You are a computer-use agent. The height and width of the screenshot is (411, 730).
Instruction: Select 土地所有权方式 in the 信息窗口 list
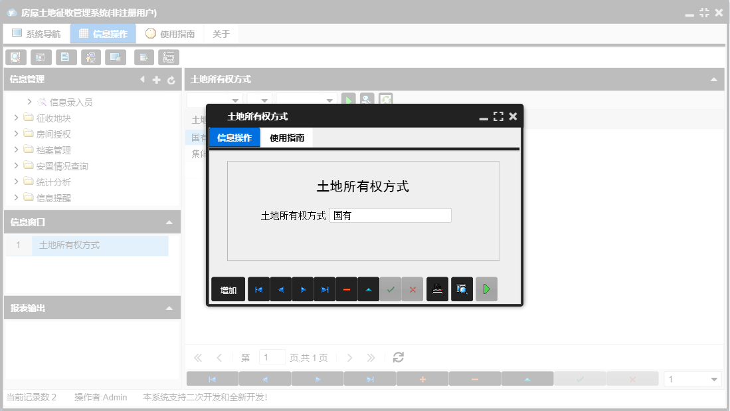[x=100, y=245]
